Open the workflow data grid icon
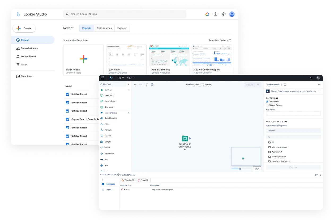334x223 pixels. 152,84
